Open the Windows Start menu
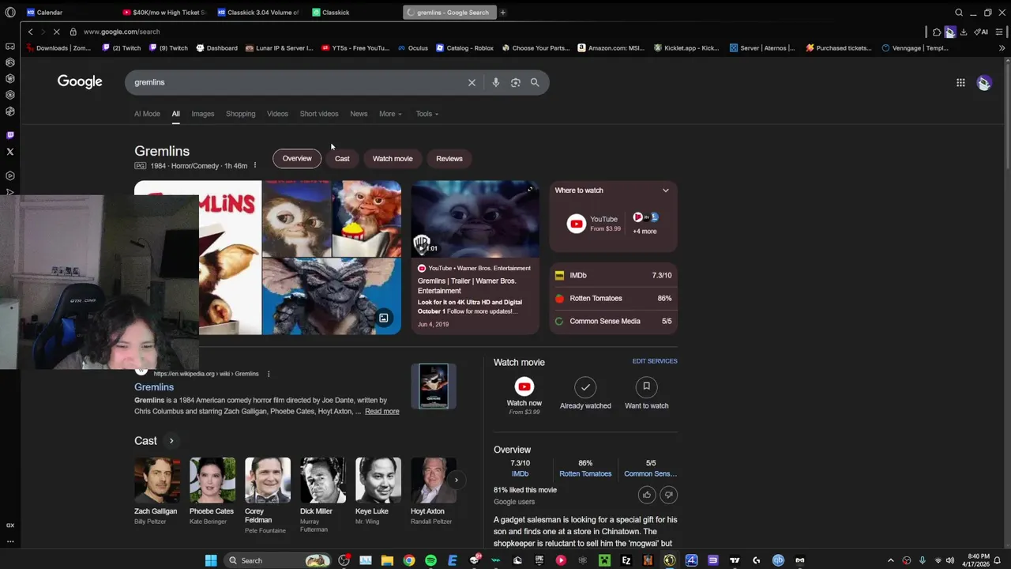The image size is (1011, 569). coord(211,560)
